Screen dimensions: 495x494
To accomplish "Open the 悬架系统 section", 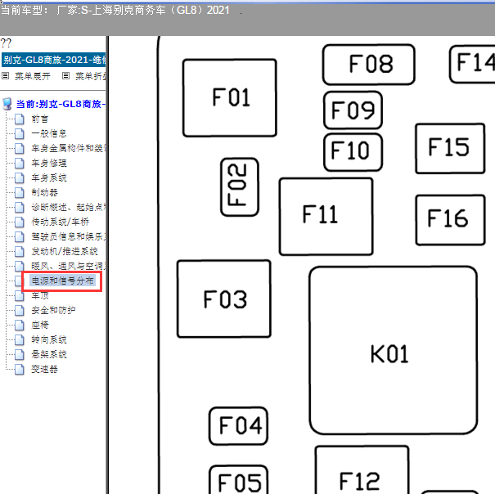I will tap(49, 354).
